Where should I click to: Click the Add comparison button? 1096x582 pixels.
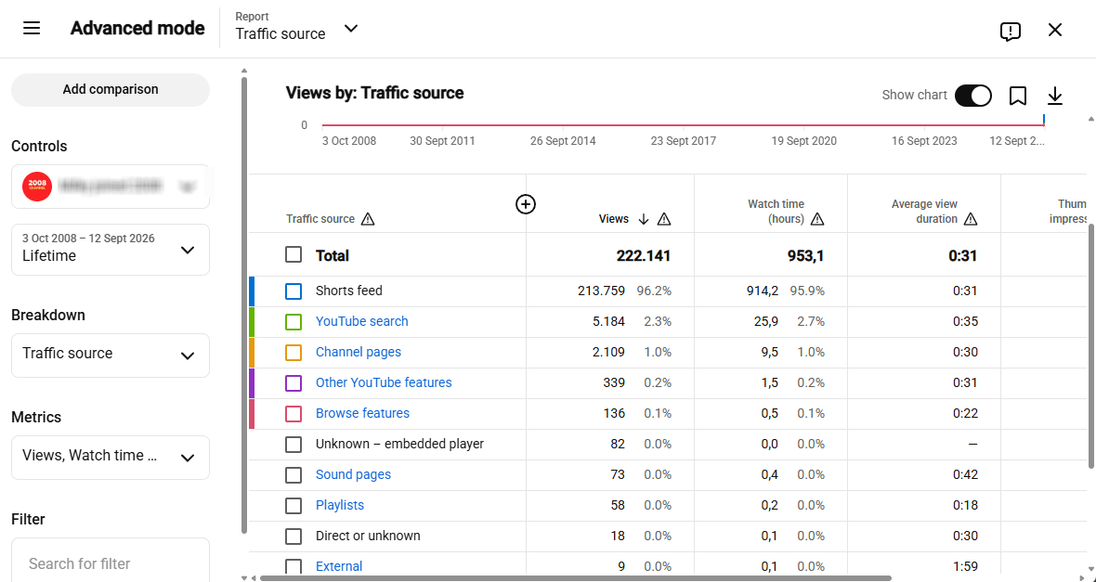tap(111, 89)
